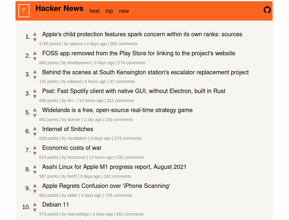Click the Hacker News title
Screen dimensions: 289x220
tap(59, 8)
